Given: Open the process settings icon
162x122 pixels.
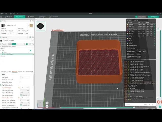Looking at the screenshot, I should (33, 44).
